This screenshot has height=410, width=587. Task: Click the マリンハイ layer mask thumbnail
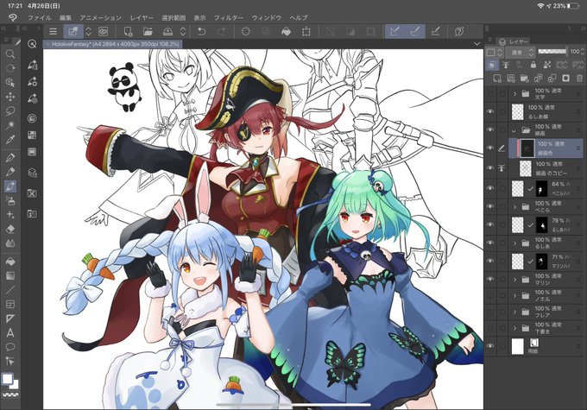point(542,262)
